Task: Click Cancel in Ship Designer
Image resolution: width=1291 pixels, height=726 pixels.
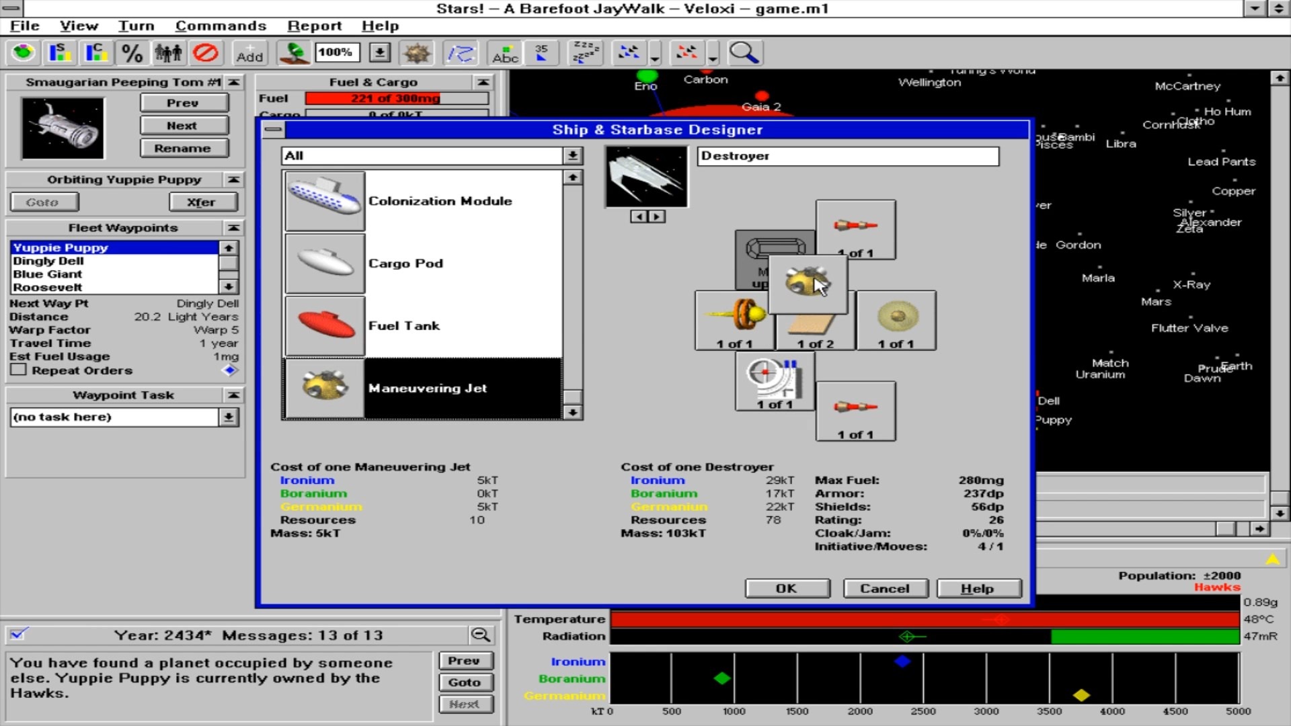Action: (x=885, y=588)
